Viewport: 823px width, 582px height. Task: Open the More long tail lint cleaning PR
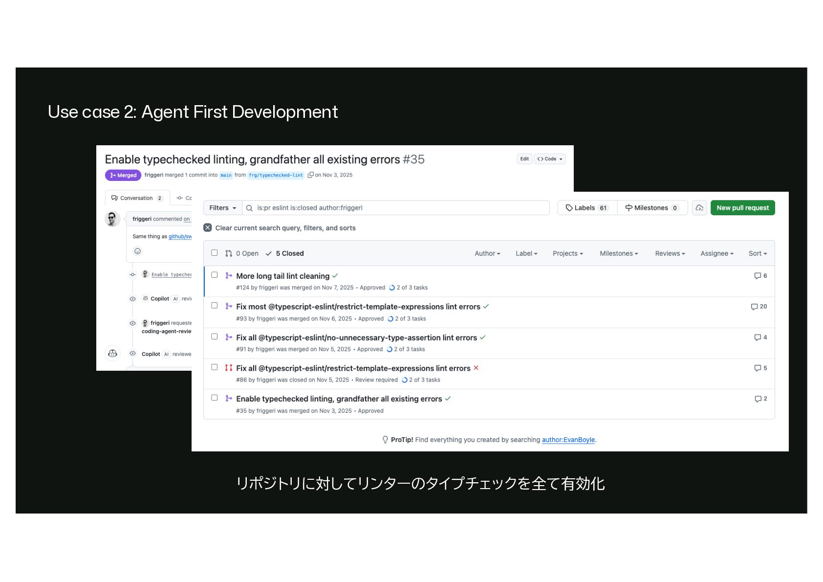tap(283, 276)
